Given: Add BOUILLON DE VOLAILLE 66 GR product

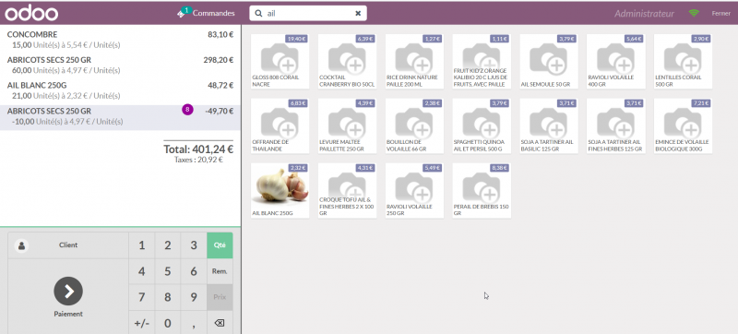Looking at the screenshot, I should point(414,125).
